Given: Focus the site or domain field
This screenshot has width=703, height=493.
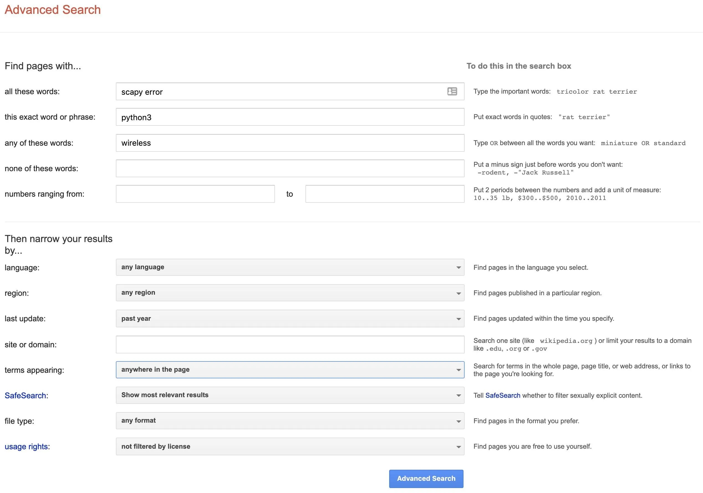Looking at the screenshot, I should click(290, 344).
